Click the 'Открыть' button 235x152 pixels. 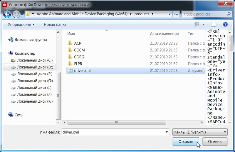[x=186, y=141]
